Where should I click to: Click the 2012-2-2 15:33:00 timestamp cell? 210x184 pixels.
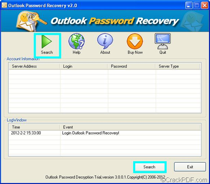26,133
